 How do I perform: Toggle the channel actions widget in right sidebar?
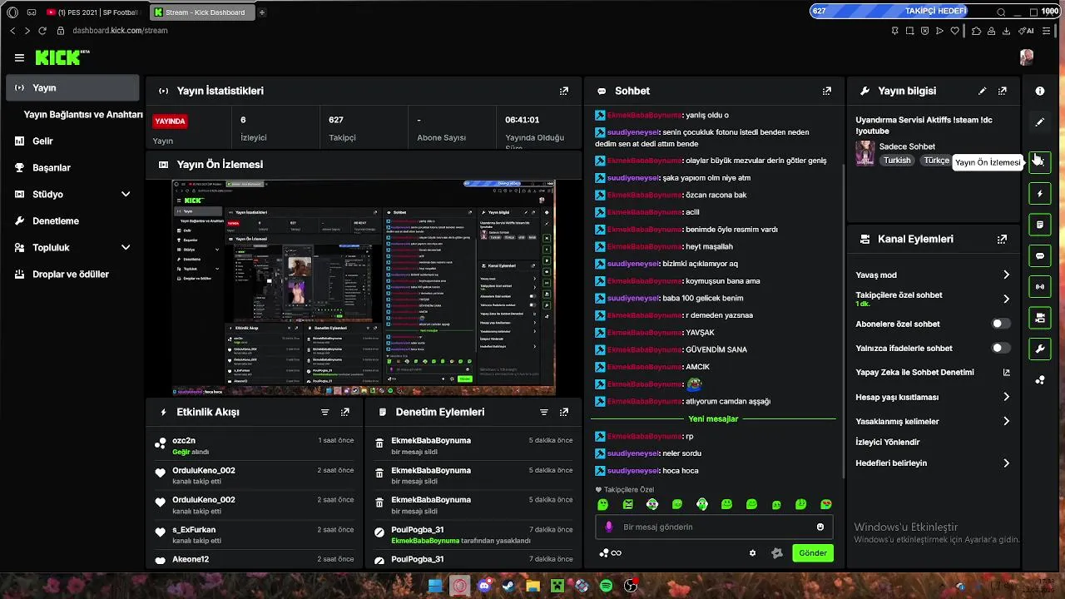[x=1040, y=318]
